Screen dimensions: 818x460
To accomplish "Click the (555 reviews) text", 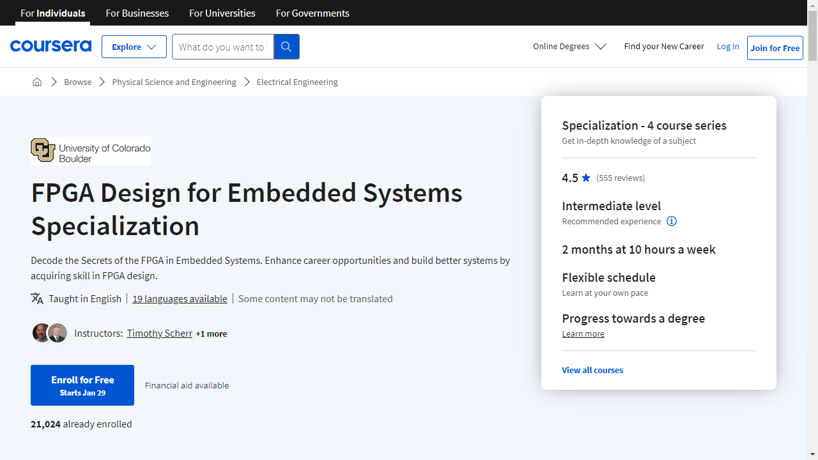I will pyautogui.click(x=621, y=178).
